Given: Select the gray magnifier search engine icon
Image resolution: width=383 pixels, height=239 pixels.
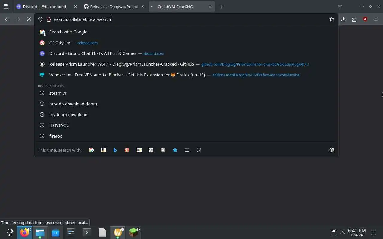Looking at the screenshot, I should (163, 150).
